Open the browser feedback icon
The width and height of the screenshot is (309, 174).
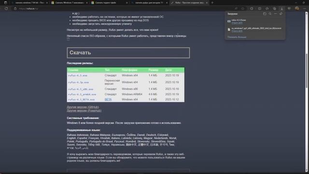click(289, 9)
